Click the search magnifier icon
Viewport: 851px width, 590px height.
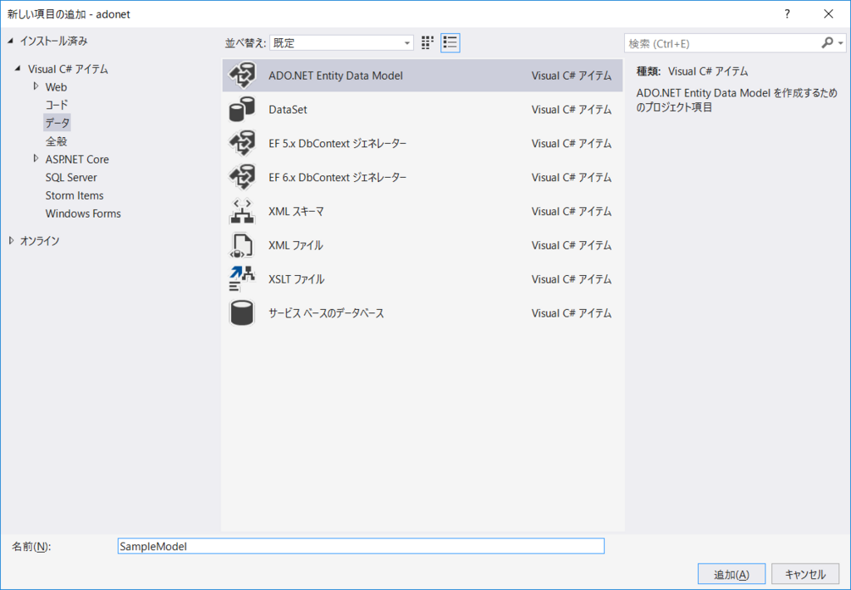click(827, 43)
